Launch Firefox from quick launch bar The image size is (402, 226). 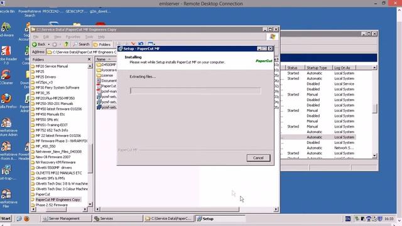26,218
